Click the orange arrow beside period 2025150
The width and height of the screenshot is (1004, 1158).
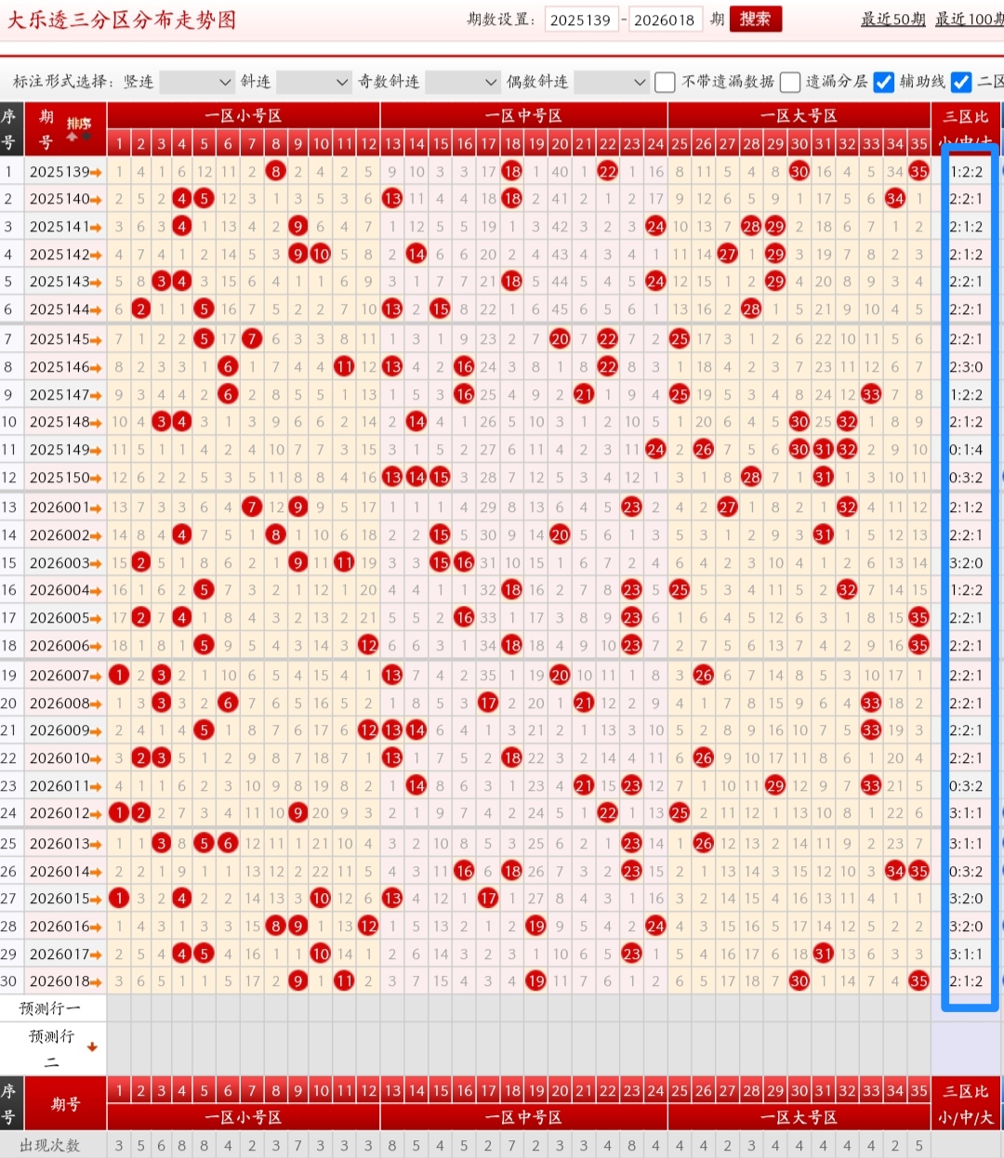point(97,478)
